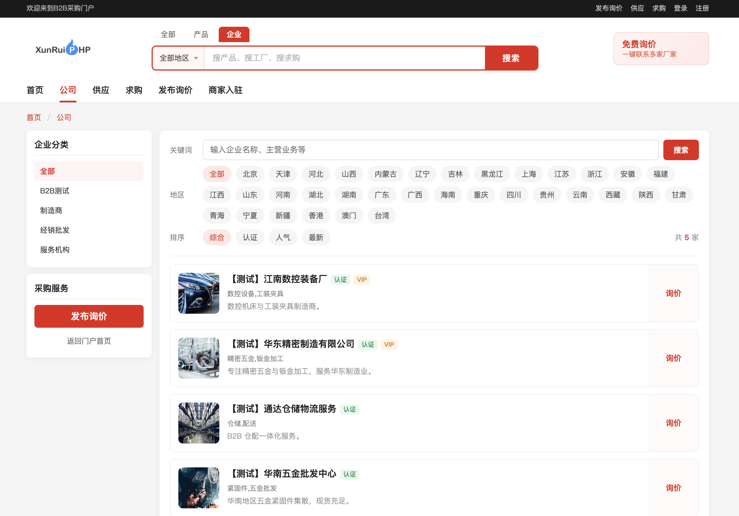This screenshot has height=516, width=739.
Task: Click 首页 breadcrumb link
Action: (34, 117)
